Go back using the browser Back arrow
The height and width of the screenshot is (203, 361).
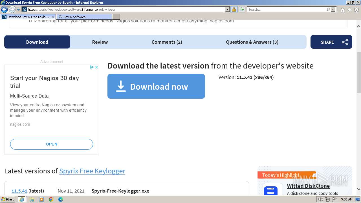click(x=4, y=9)
